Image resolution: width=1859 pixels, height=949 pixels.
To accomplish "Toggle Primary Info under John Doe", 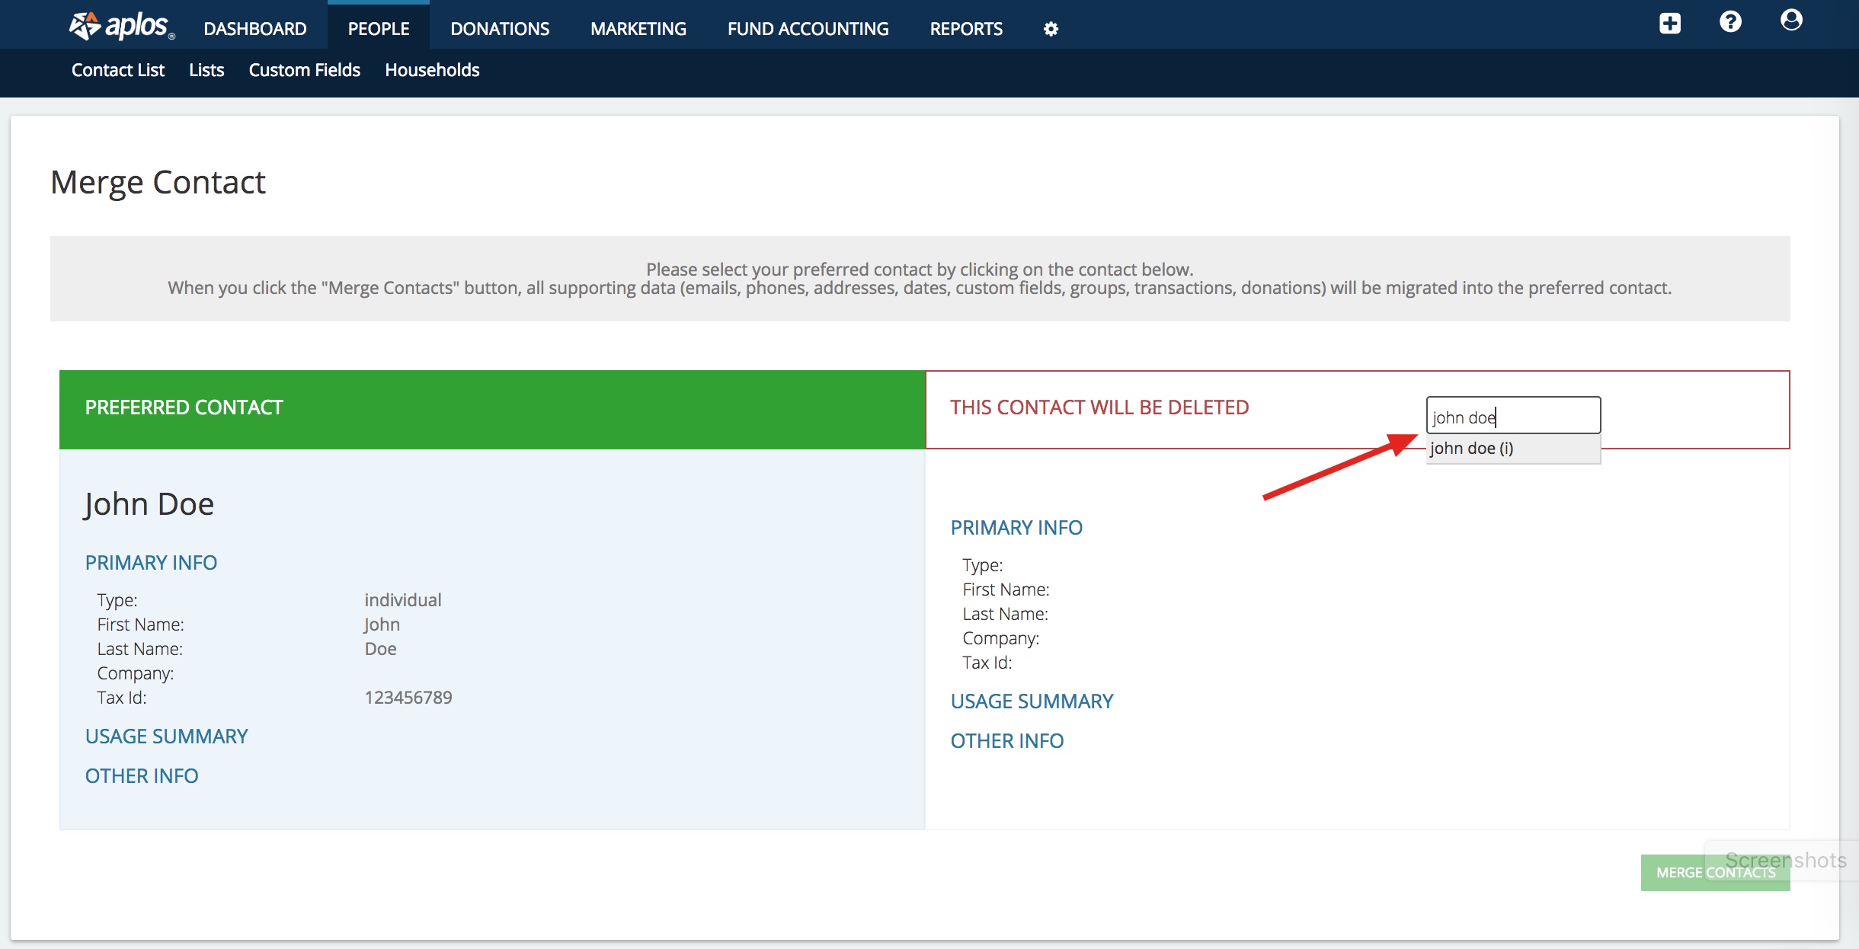I will click(x=151, y=563).
